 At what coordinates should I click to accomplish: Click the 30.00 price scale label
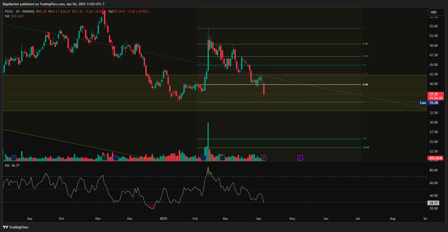tap(434, 122)
